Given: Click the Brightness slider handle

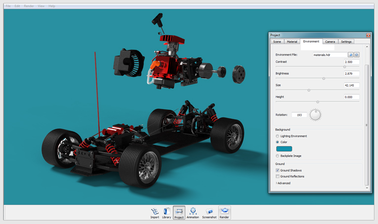Looking at the screenshot, I should coord(324,78).
